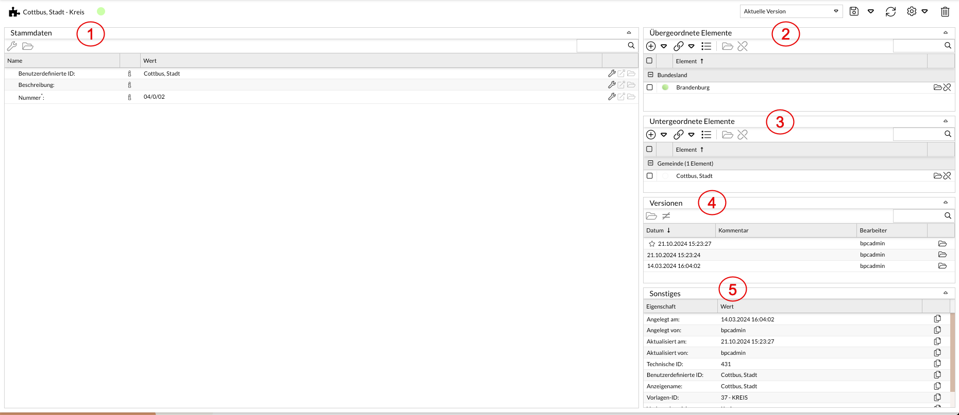The width and height of the screenshot is (959, 415).
Task: Copy the Technische ID value
Action: (937, 364)
